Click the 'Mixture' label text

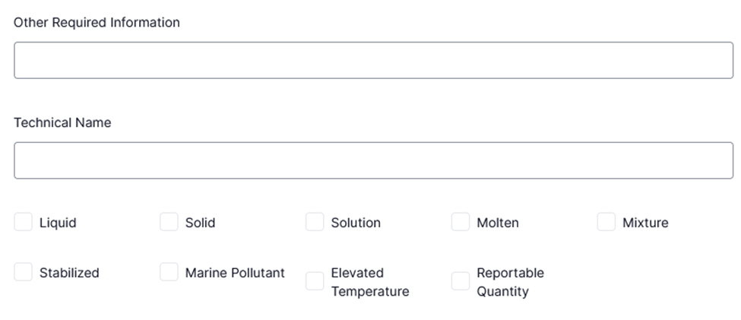645,223
